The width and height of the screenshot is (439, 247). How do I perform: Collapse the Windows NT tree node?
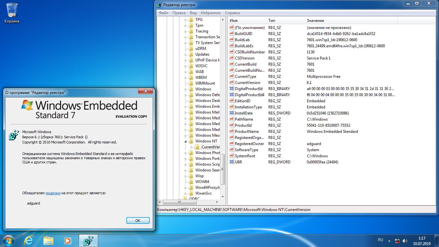point(186,141)
